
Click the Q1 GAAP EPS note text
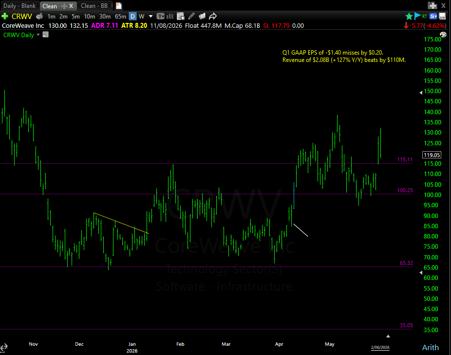click(333, 52)
